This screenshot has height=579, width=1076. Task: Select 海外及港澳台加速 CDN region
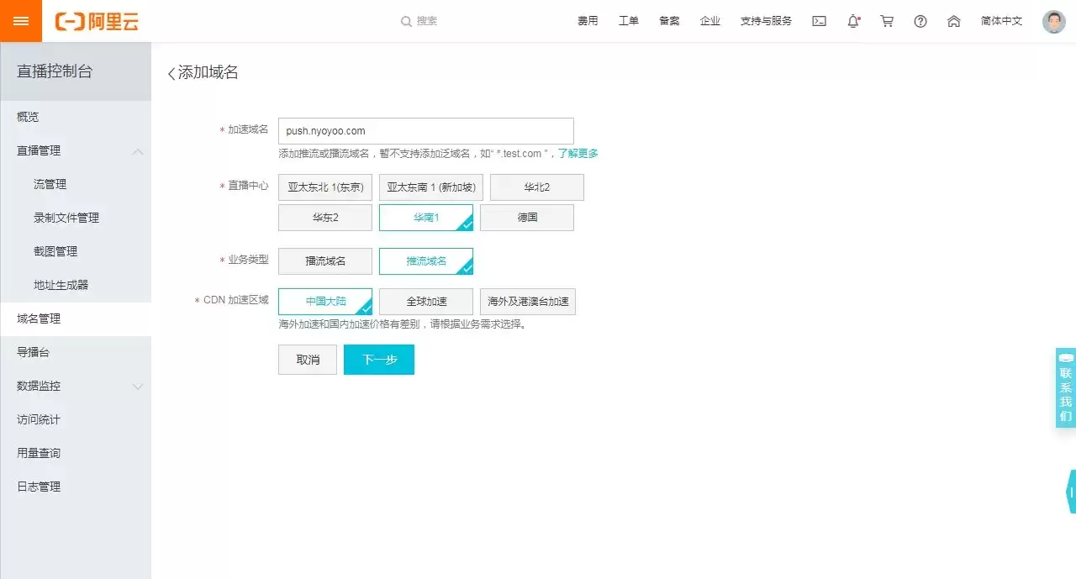pos(528,302)
